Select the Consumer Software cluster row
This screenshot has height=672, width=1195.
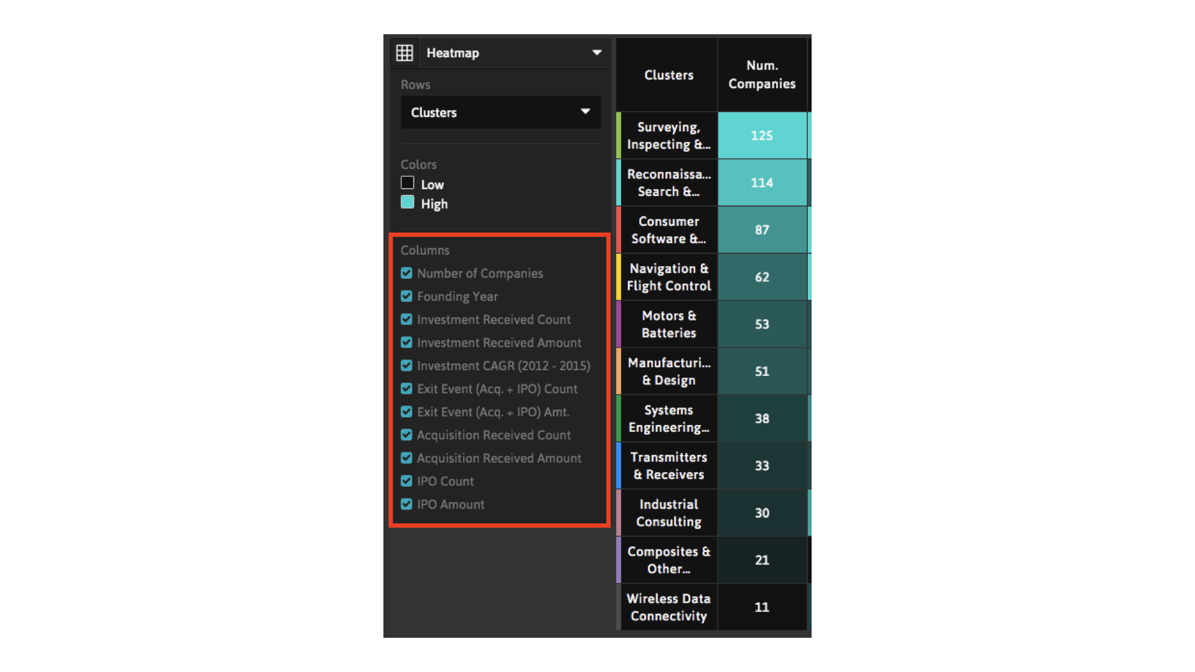668,230
